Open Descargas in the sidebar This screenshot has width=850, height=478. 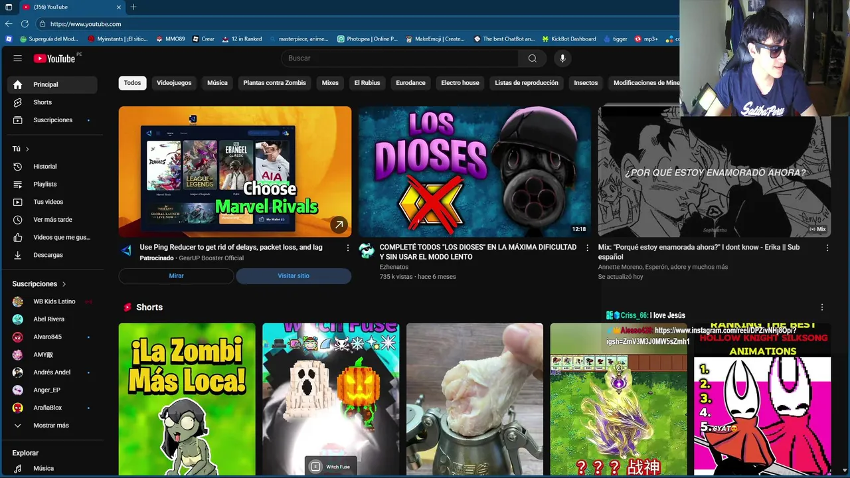(x=52, y=255)
